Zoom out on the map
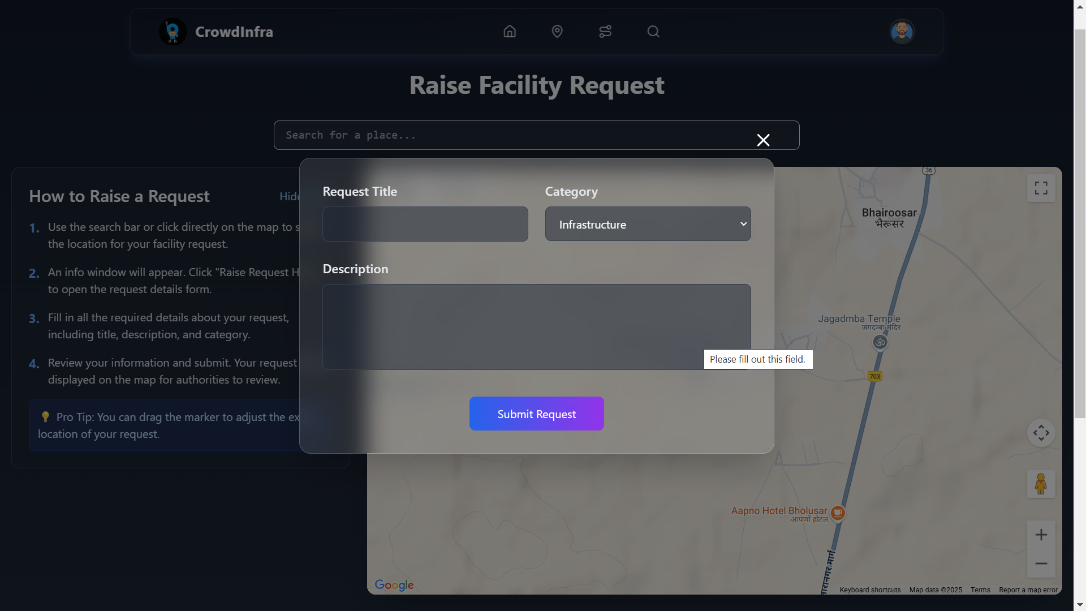 point(1041,563)
